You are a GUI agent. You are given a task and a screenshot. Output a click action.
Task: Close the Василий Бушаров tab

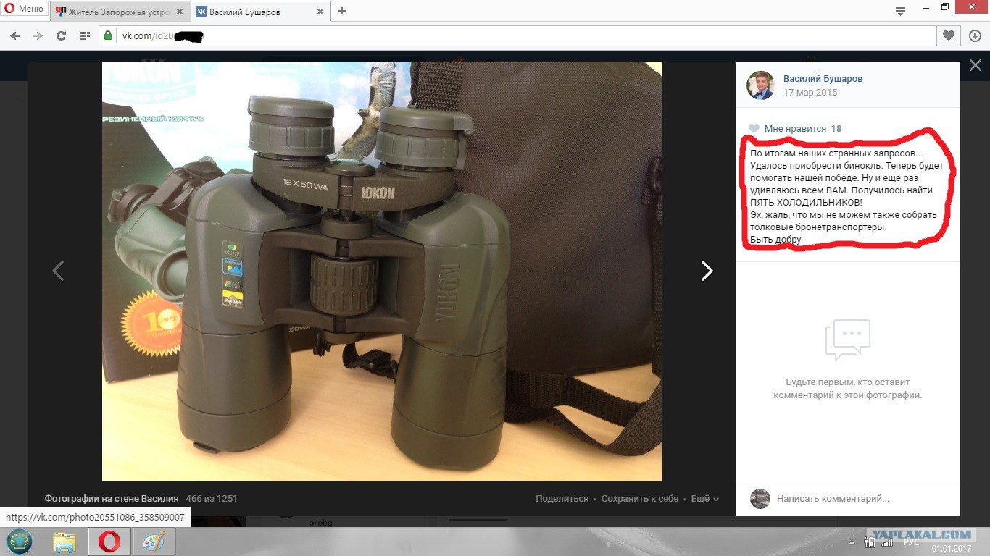(320, 12)
